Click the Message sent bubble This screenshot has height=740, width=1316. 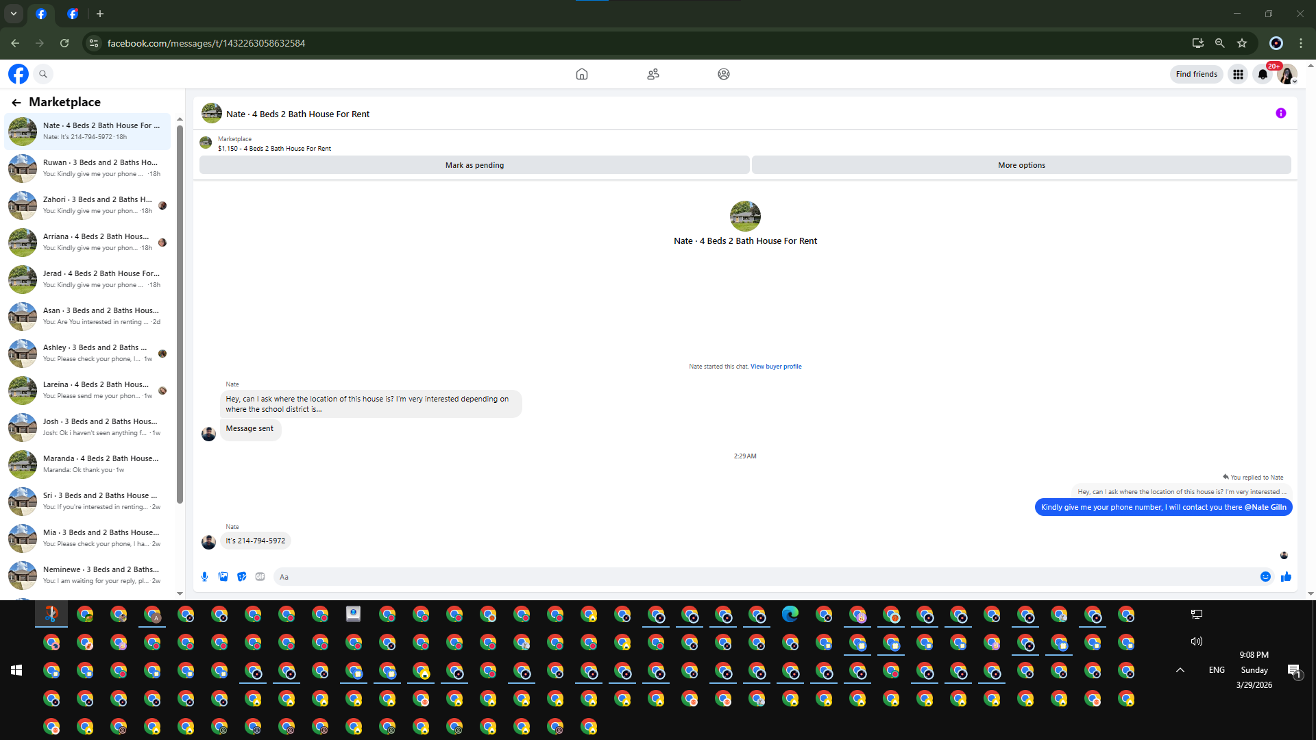coord(250,429)
